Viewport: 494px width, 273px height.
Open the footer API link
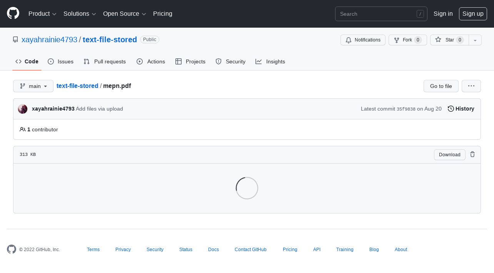pos(317,250)
